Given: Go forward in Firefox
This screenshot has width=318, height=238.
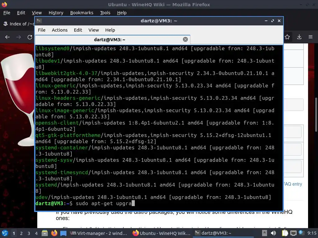Looking at the screenshot, I should coord(19,37).
